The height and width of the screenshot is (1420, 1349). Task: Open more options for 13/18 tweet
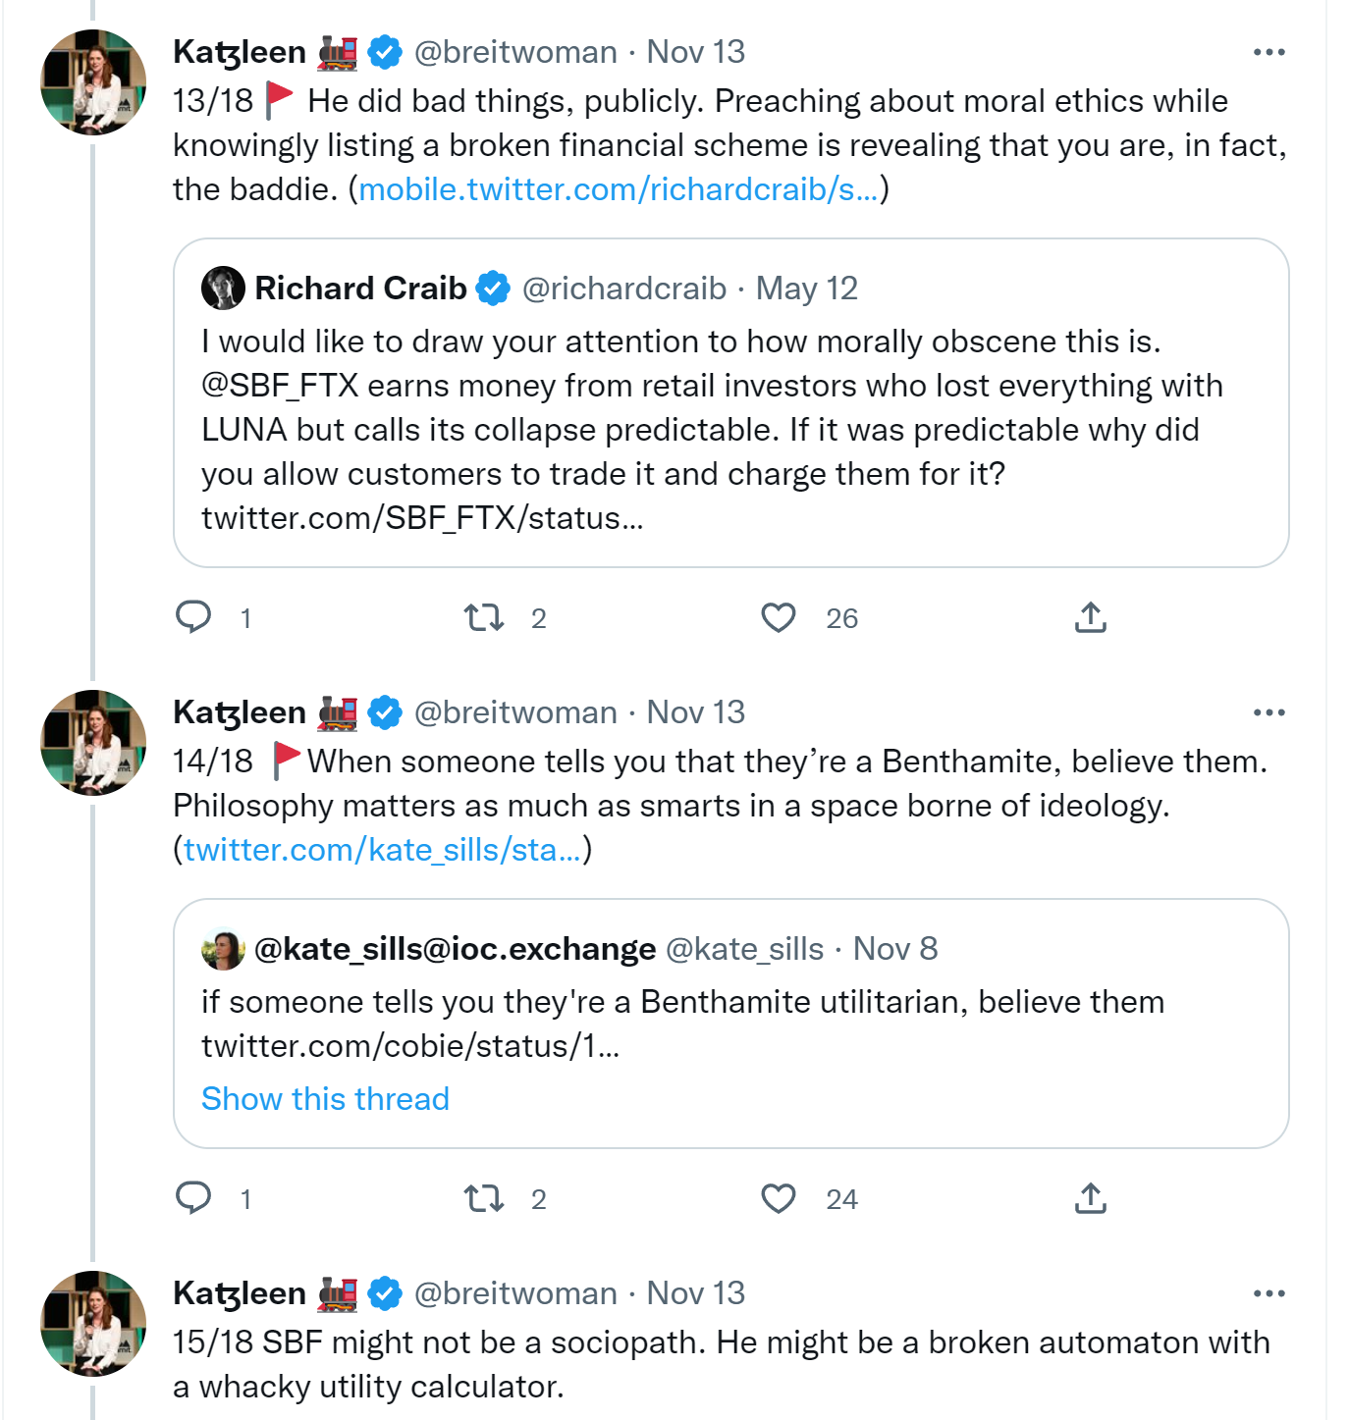pos(1268,52)
